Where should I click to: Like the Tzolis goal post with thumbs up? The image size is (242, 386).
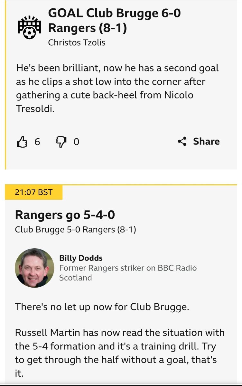click(x=22, y=142)
